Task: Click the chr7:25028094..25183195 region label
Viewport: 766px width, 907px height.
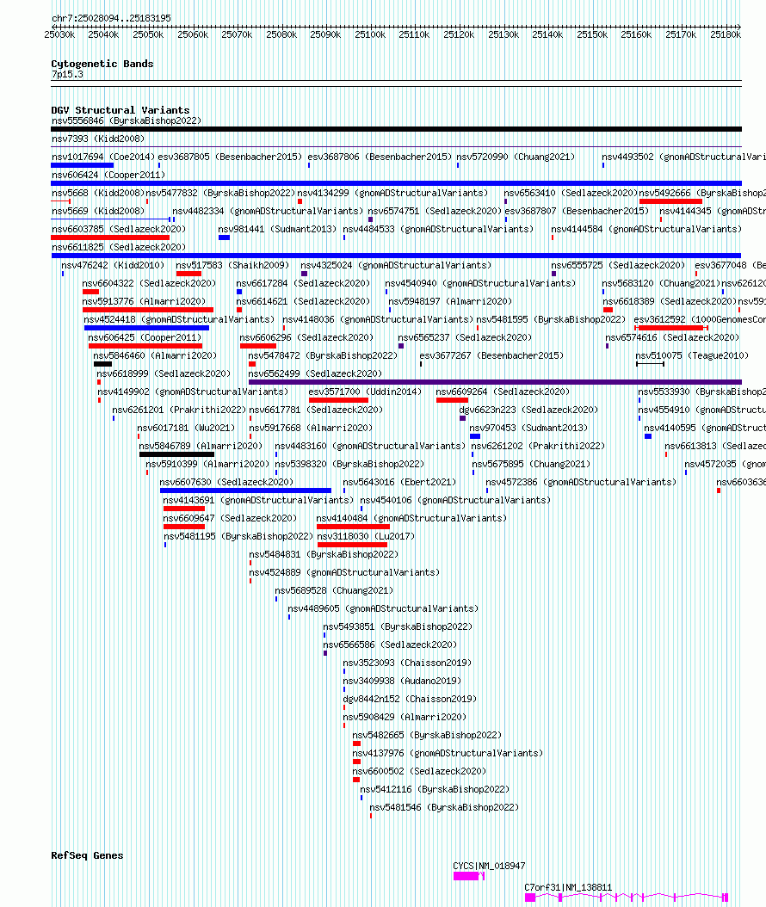Action: 111,19
